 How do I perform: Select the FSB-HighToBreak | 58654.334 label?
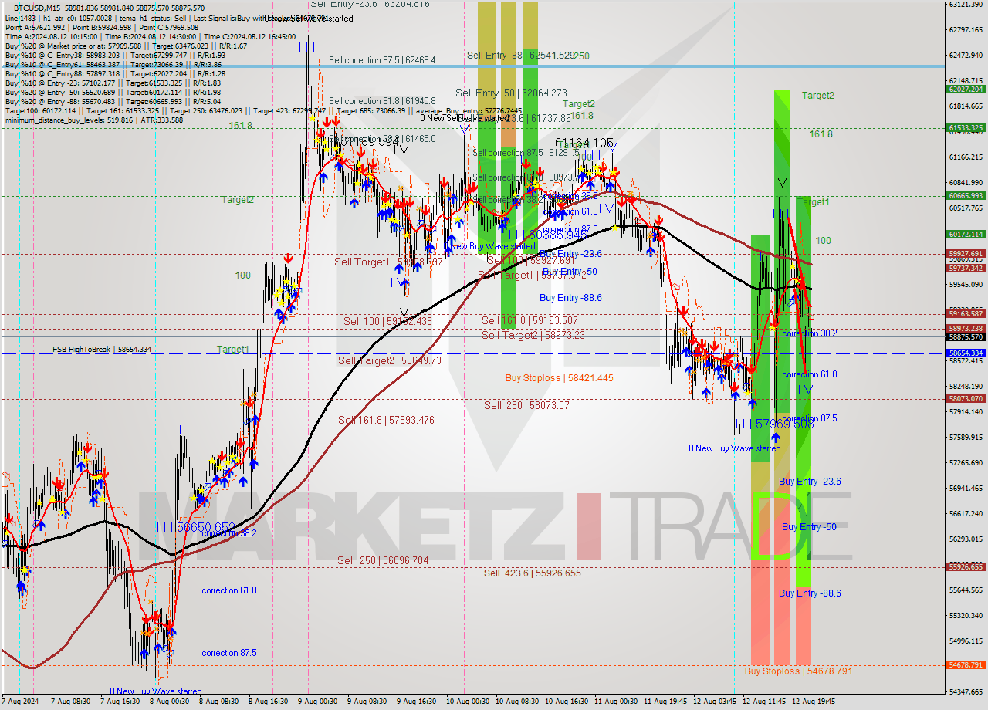[102, 350]
